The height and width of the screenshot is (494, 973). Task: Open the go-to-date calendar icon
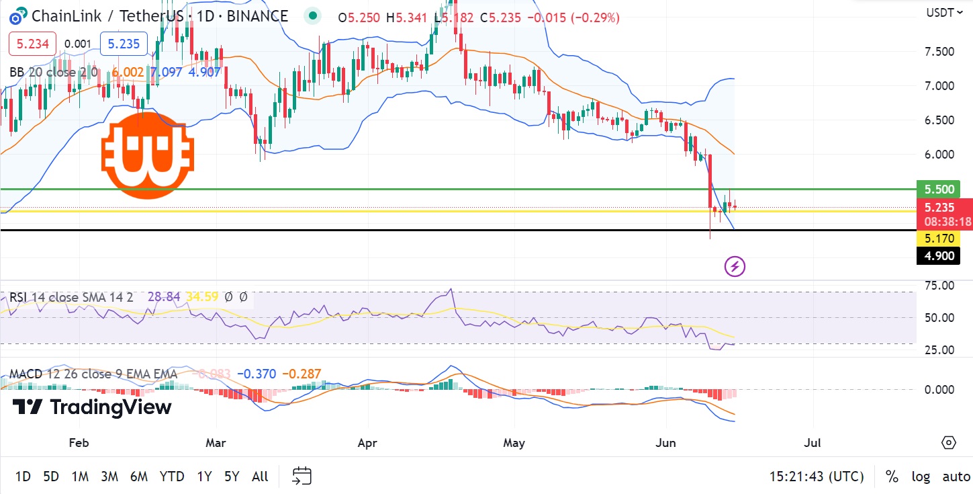[302, 476]
